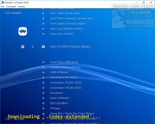
Task: Select Atari 7800 (ProSystem) core
Action: click(65, 13)
